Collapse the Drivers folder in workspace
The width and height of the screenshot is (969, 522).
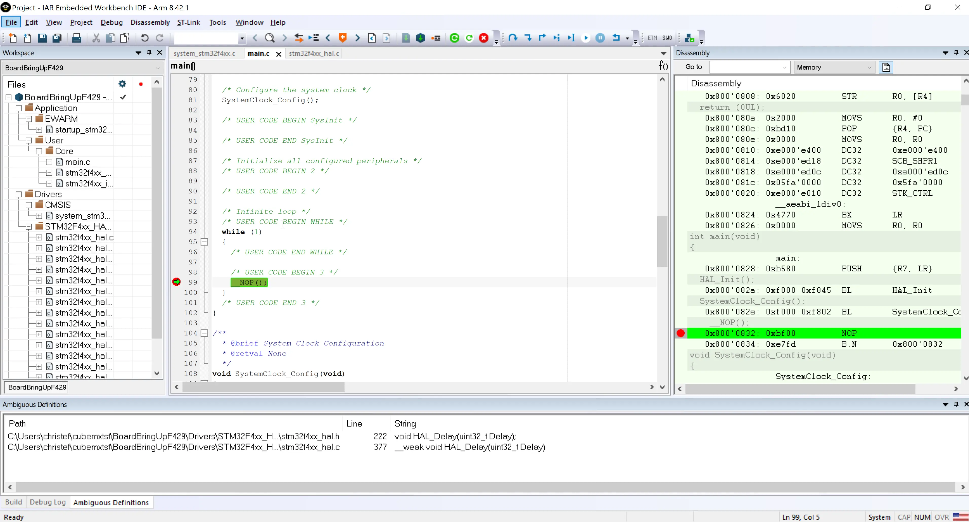(x=19, y=194)
